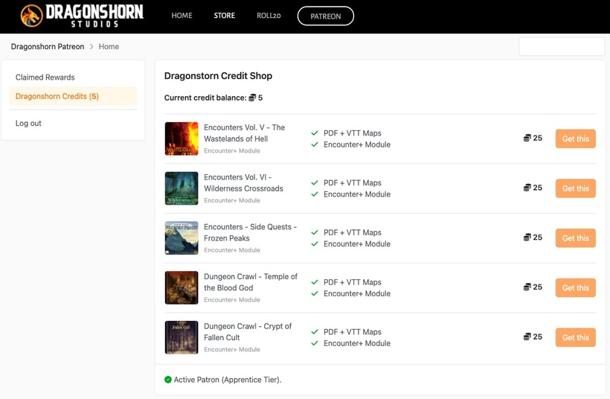The image size is (610, 399).
Task: Click title Dungeon Crawl - Temple of the Blood God
Action: click(x=251, y=282)
